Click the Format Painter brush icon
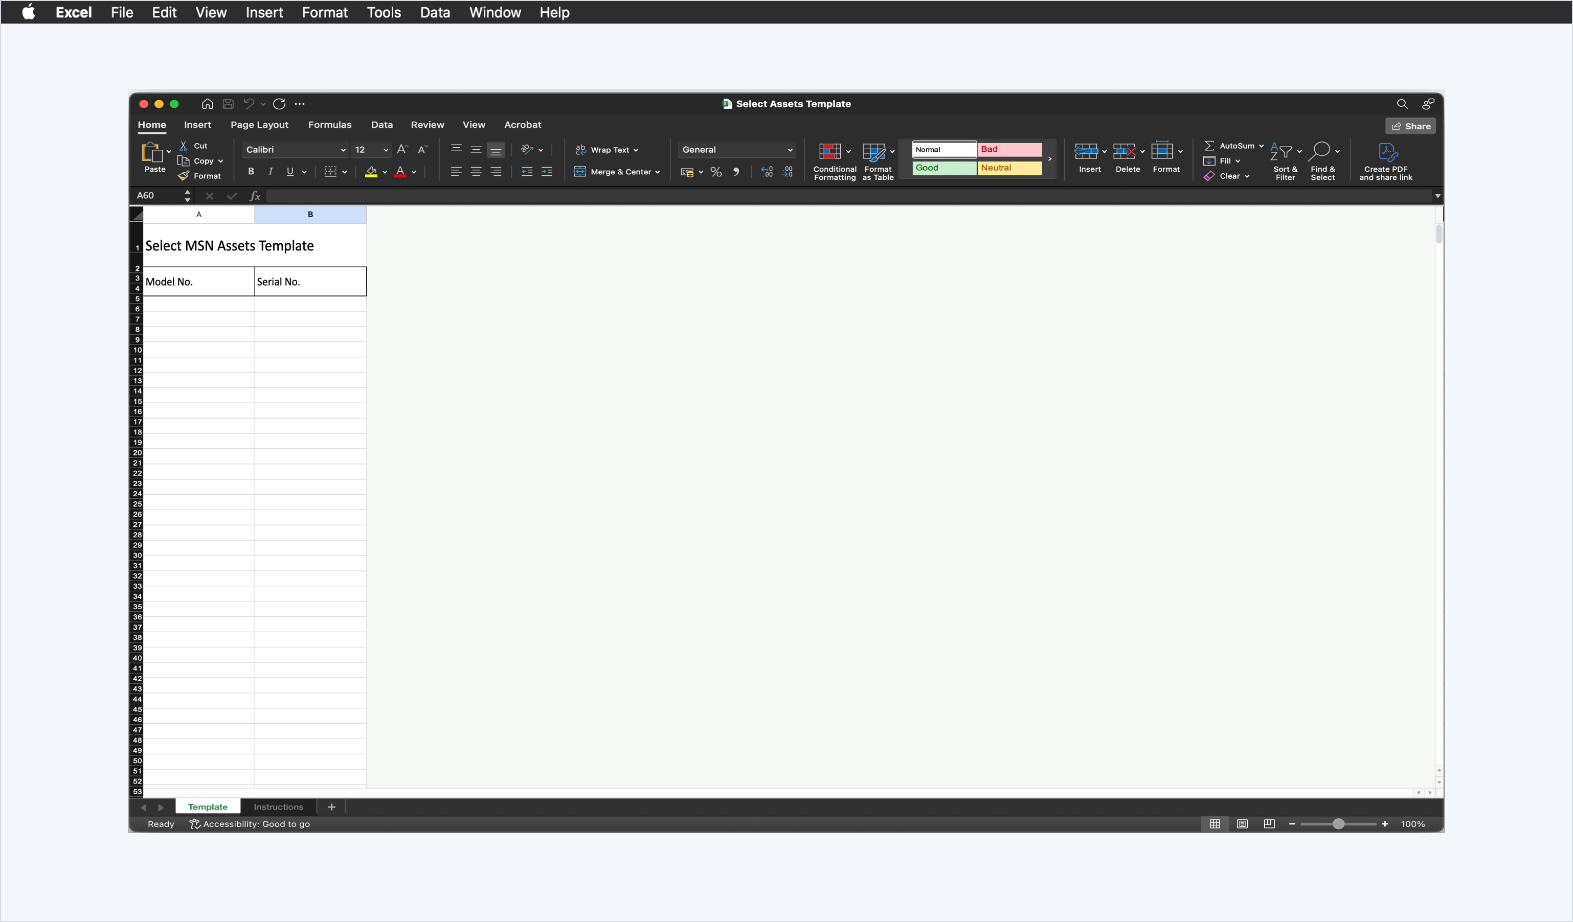 pyautogui.click(x=184, y=176)
